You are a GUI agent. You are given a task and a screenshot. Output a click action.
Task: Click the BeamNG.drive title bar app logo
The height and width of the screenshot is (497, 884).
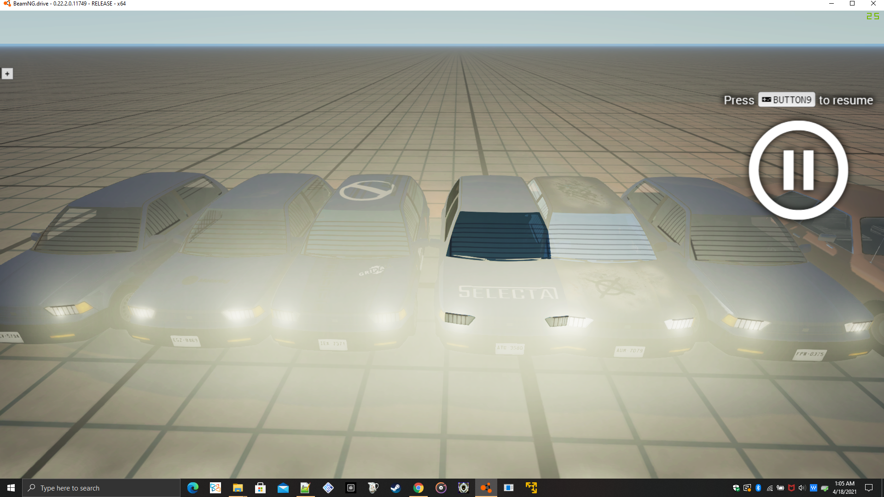click(x=7, y=4)
